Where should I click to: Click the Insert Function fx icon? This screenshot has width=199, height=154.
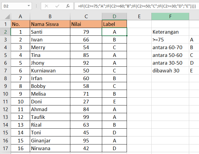[x=68, y=6]
